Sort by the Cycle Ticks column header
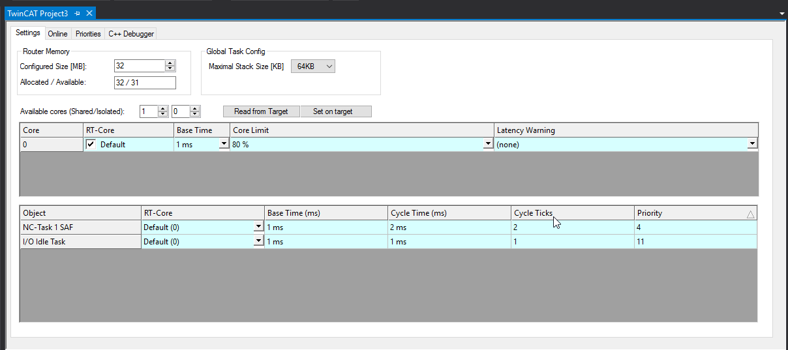Screen dimensions: 788x350 tap(573, 213)
